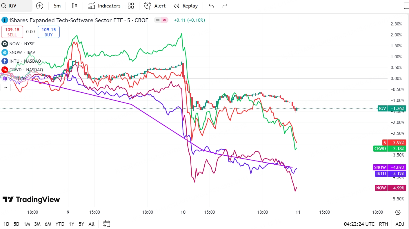Add a symbol with the plus icon

click(39, 6)
